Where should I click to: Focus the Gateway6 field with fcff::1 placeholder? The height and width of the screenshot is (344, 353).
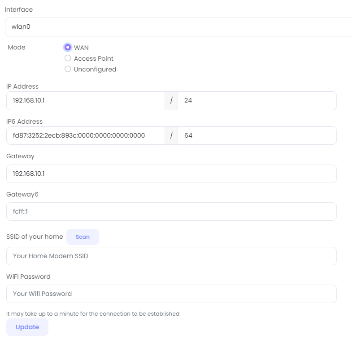171,211
